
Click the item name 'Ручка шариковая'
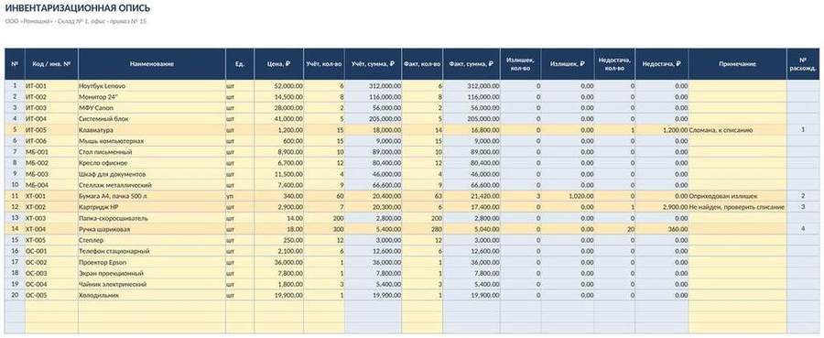pos(152,229)
